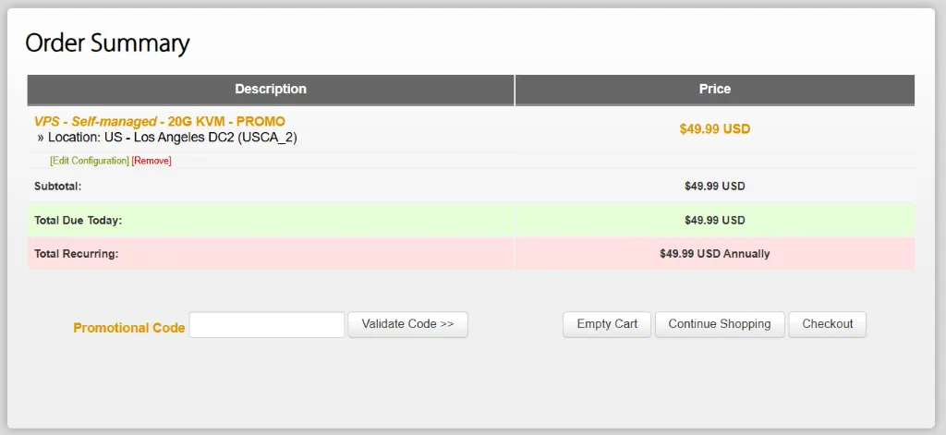Remove the VPS item from cart

(x=152, y=161)
